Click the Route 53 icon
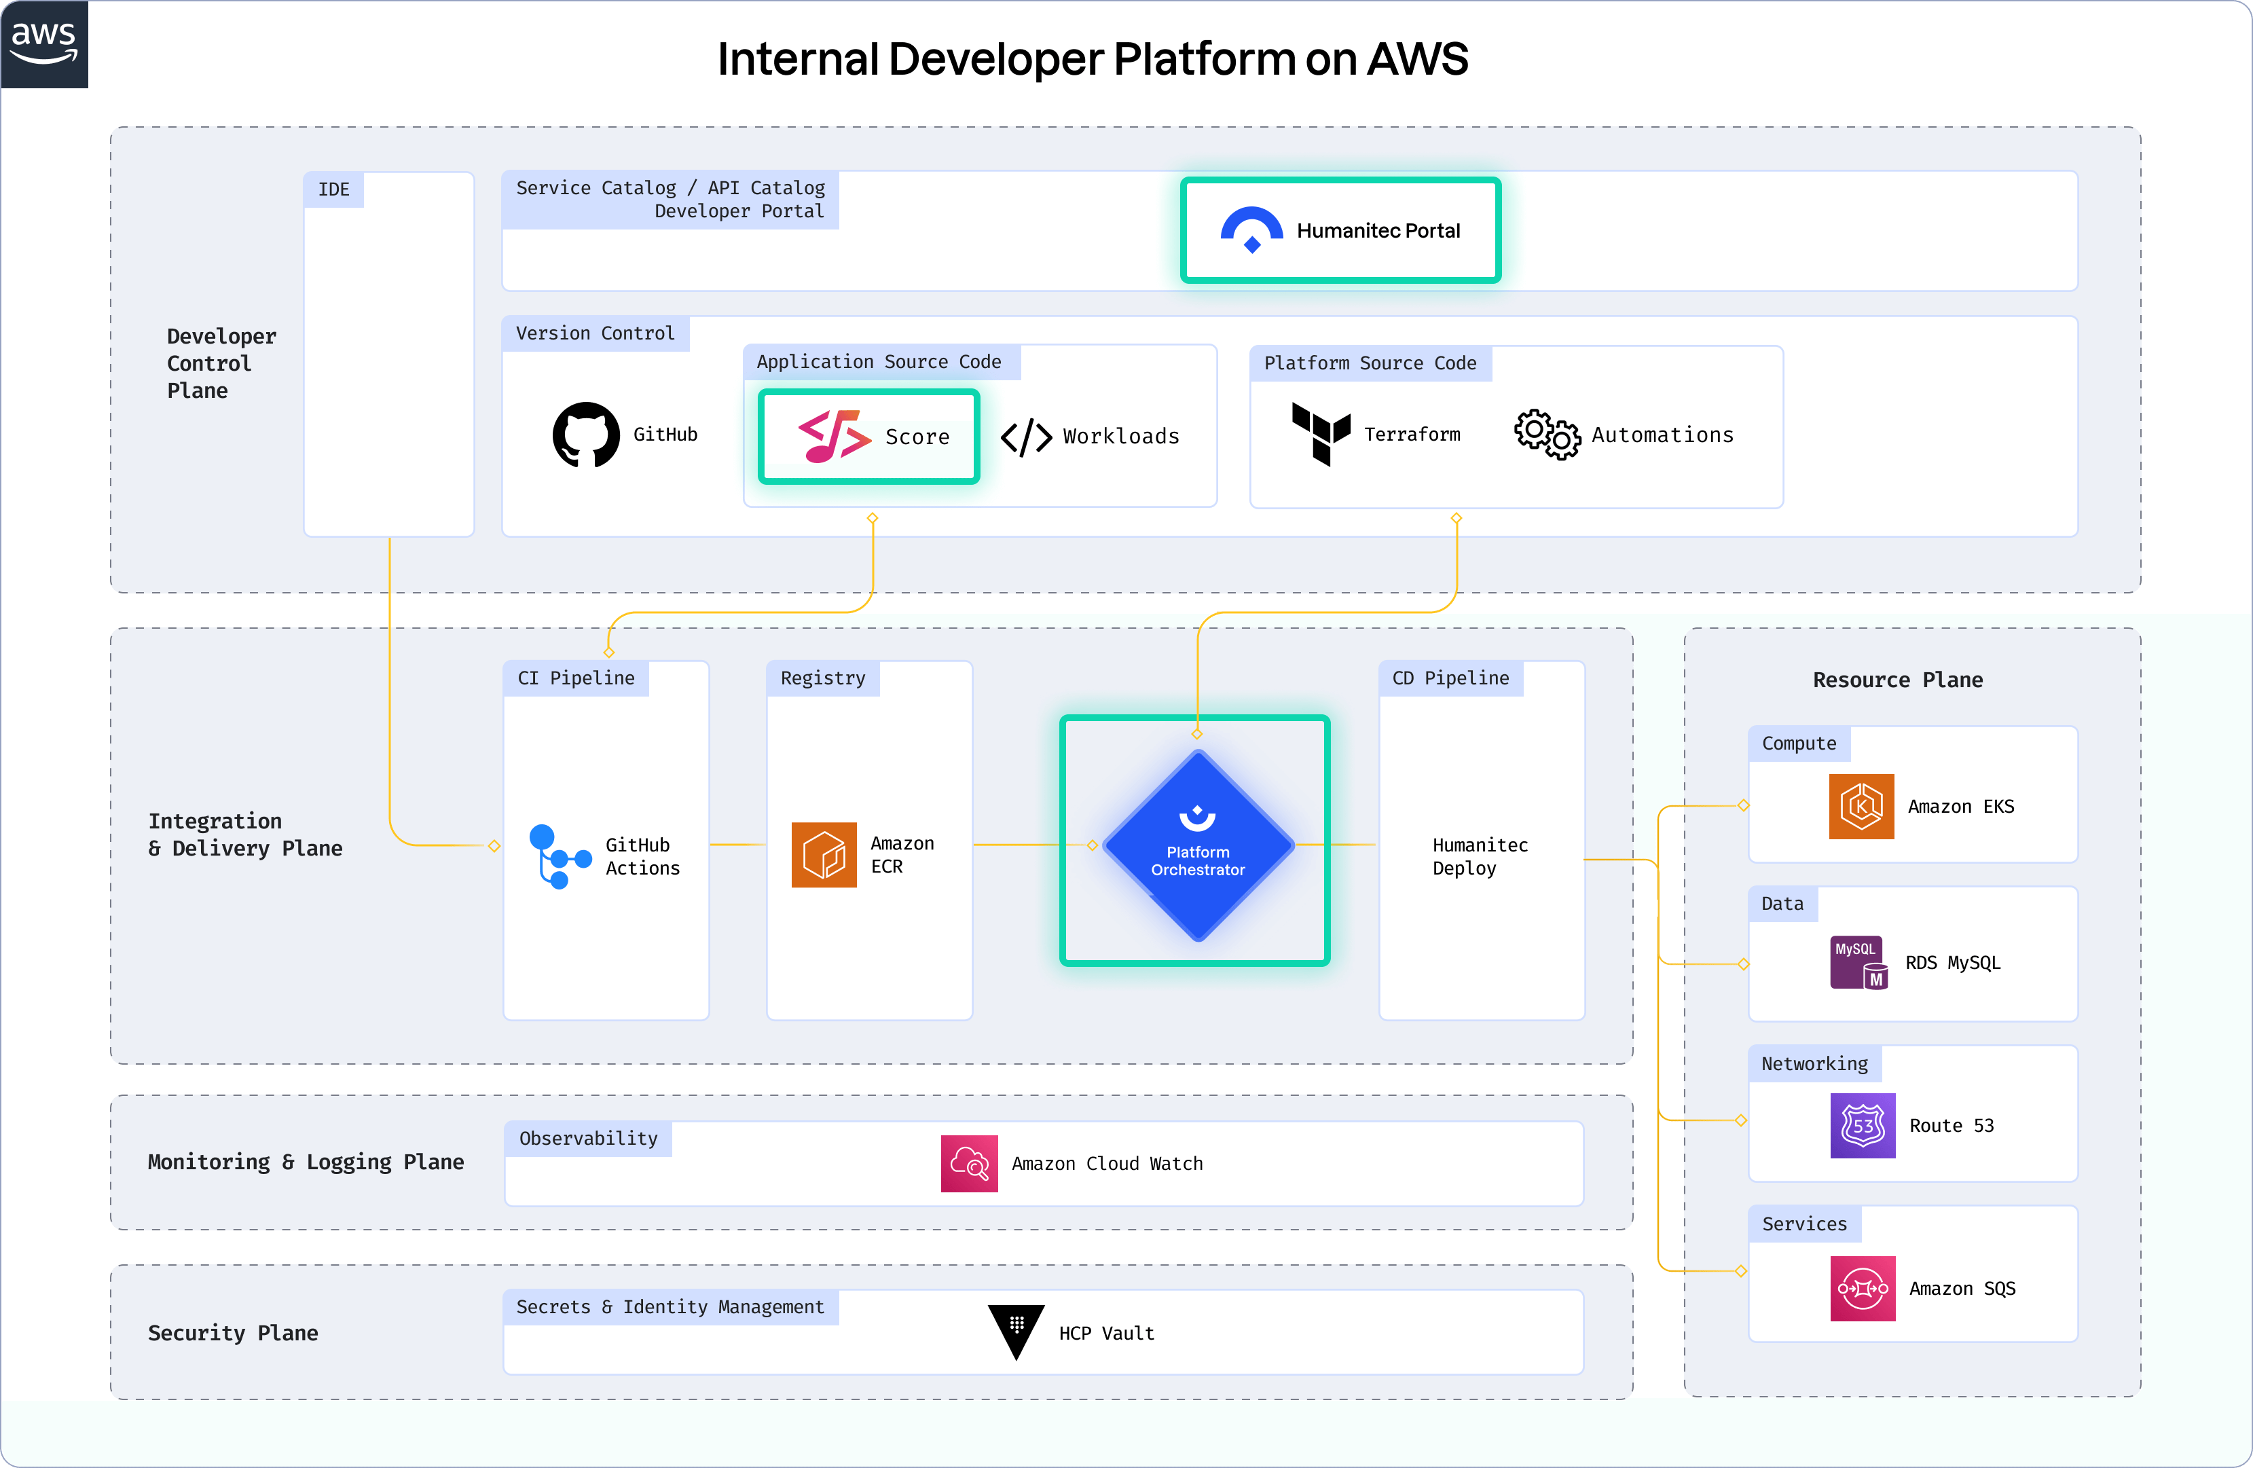Screen dimensions: 2253x1468 point(1862,1125)
